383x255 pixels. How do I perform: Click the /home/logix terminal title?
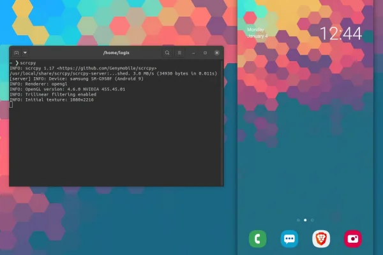(116, 53)
